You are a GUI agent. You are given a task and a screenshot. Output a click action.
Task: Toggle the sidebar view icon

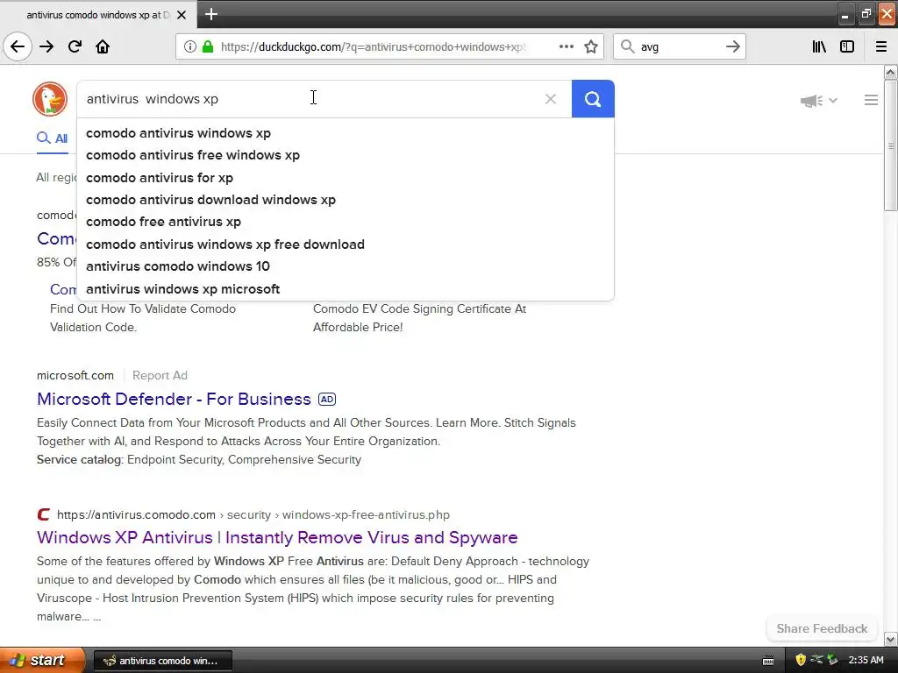tap(847, 46)
